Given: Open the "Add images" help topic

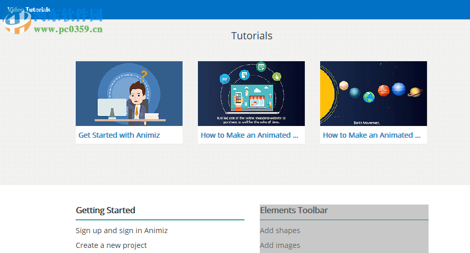Looking at the screenshot, I should point(280,245).
